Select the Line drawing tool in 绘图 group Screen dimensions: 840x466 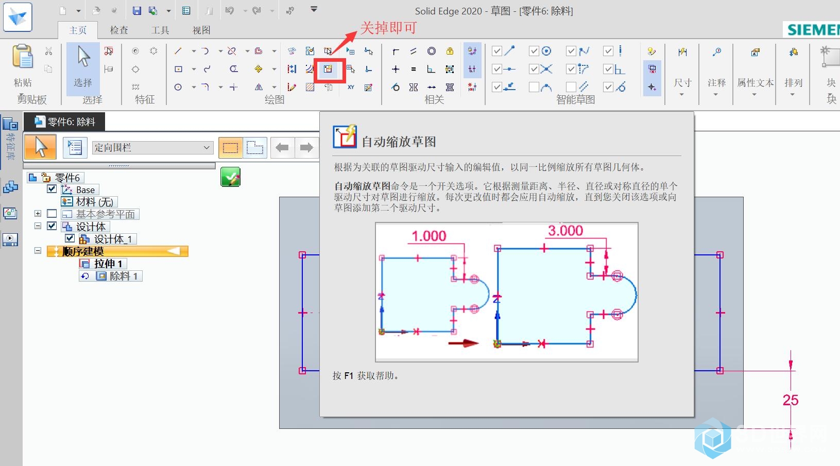pos(178,51)
